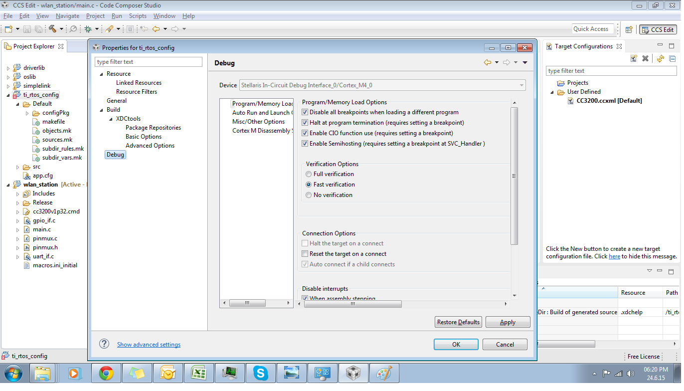Open the Scripts menu
This screenshot has height=391, width=684.
click(138, 16)
